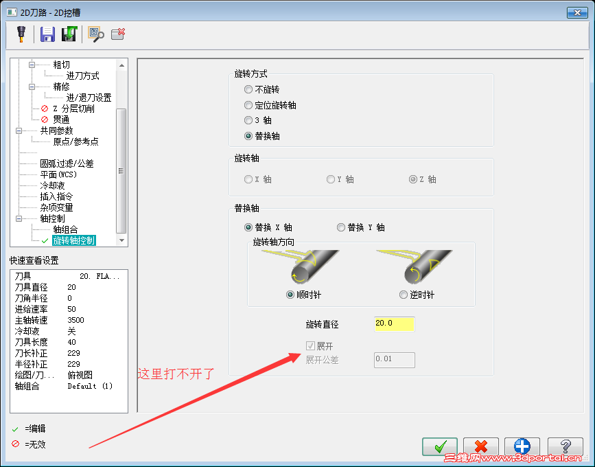Click the magnifier view toolpath icon

(96, 34)
